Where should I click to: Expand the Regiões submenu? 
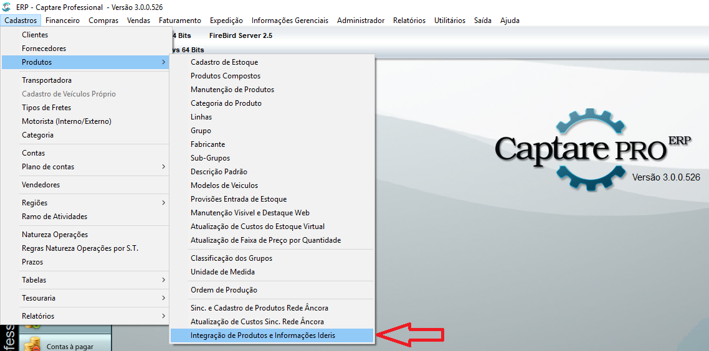point(85,203)
